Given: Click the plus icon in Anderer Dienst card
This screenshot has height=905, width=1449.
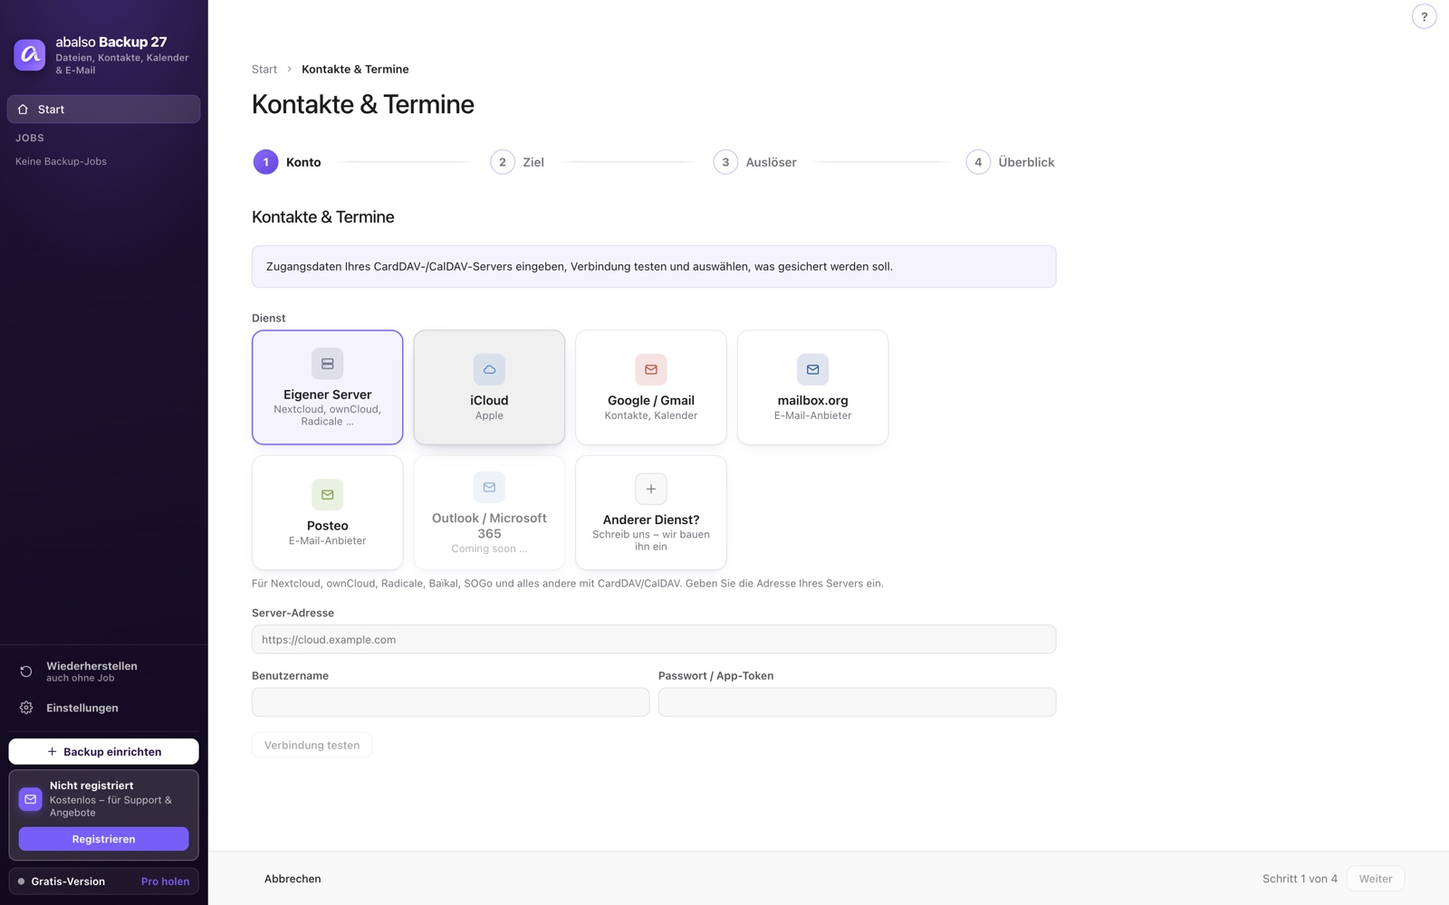Looking at the screenshot, I should (x=651, y=489).
